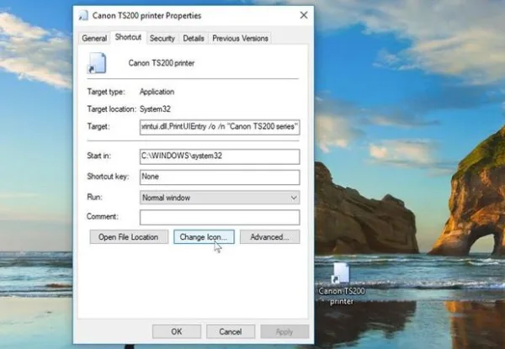Click the 'Shortcut key:' label
Screen dimensions: 505x349
click(x=108, y=177)
